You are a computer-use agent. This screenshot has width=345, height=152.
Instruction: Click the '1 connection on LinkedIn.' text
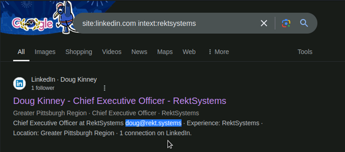156,133
